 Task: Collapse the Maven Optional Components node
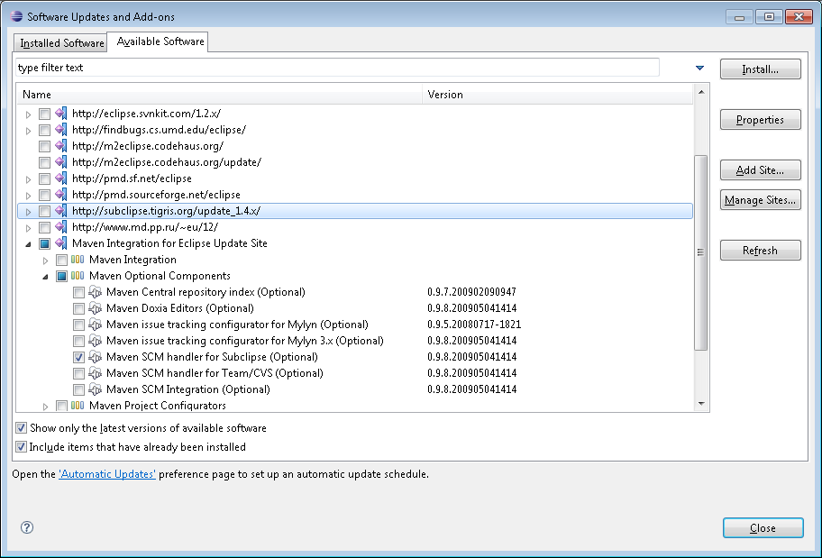45,276
